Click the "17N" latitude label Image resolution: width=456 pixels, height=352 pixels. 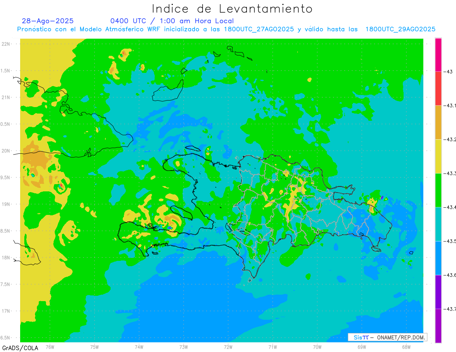tap(6, 311)
